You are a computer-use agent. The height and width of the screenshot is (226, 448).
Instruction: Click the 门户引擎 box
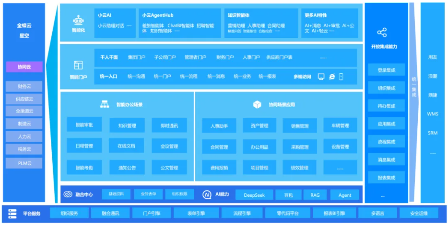click(152, 213)
